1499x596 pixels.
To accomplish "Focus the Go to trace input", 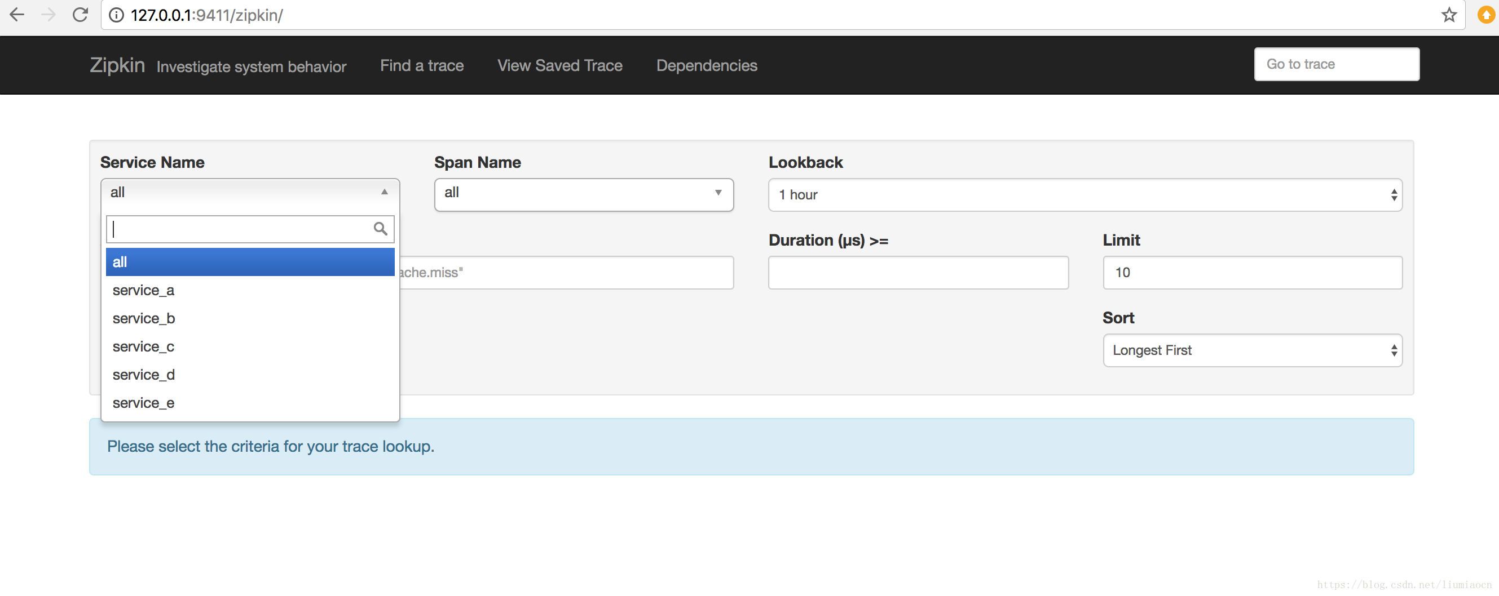I will tap(1336, 64).
